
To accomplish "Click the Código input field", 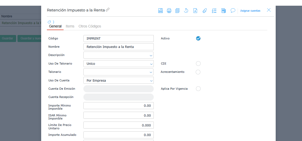I will pos(118,38).
